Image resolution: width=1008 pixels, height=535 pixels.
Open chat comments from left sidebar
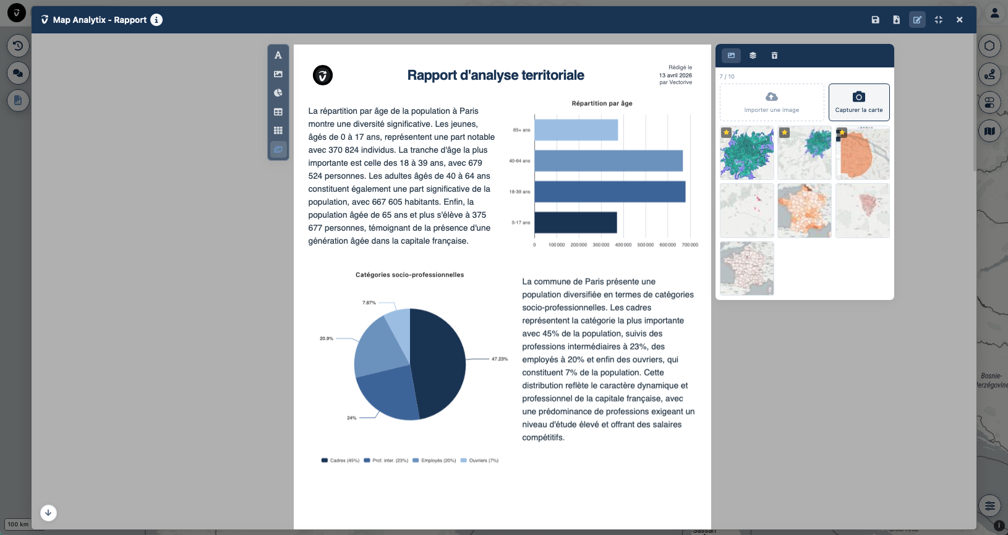18,73
